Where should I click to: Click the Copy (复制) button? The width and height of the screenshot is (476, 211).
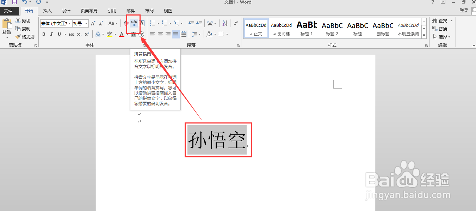(x=23, y=29)
